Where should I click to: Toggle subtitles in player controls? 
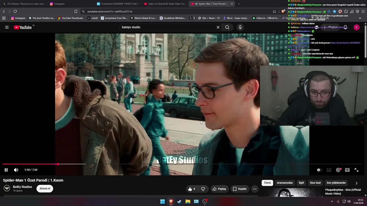pyautogui.click(x=329, y=170)
